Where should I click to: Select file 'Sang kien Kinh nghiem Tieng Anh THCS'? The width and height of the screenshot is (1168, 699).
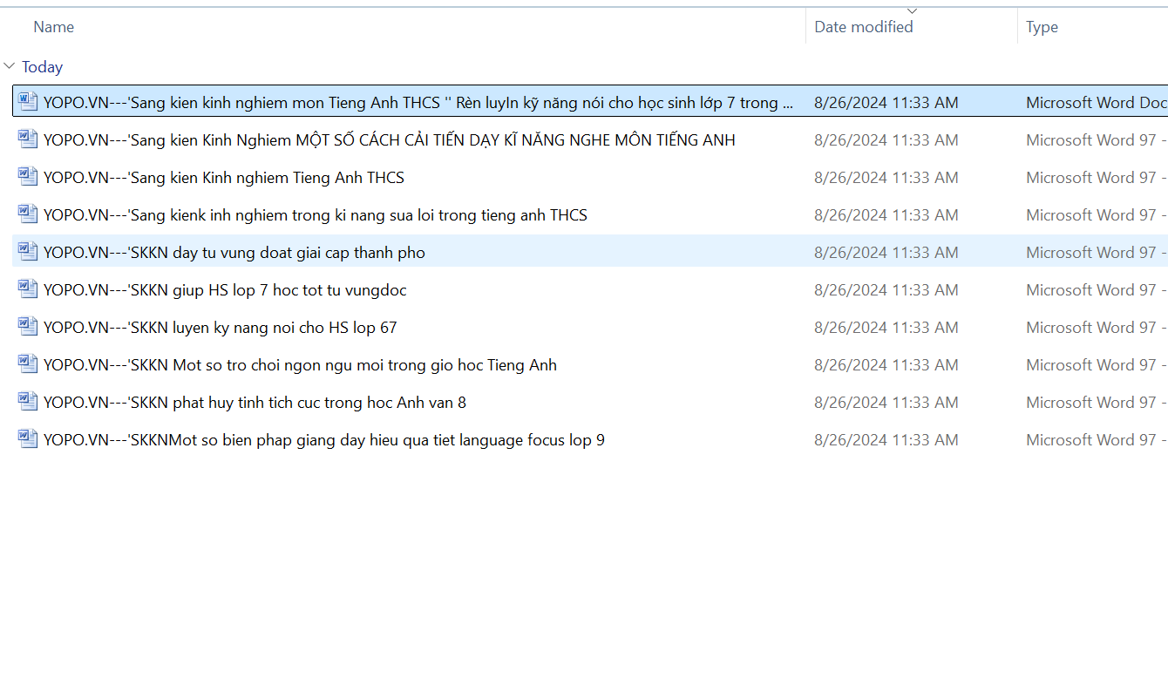click(224, 178)
